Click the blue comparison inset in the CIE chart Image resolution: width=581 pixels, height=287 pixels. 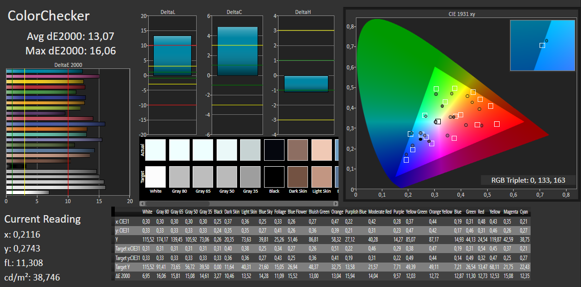(x=543, y=45)
